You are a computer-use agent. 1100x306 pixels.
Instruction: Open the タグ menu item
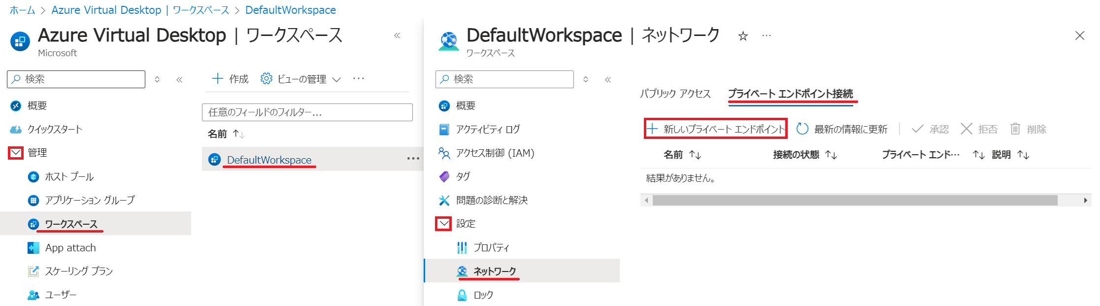pyautogui.click(x=463, y=176)
